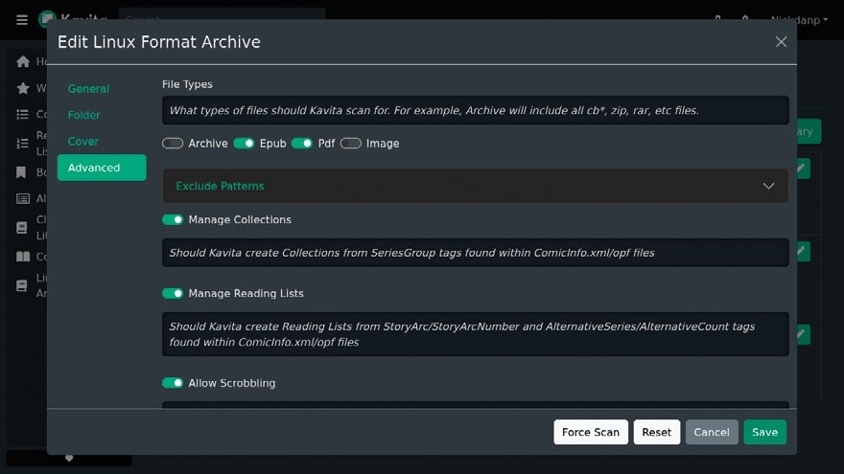844x474 pixels.
Task: Click the Force Scan button
Action: [x=591, y=432]
